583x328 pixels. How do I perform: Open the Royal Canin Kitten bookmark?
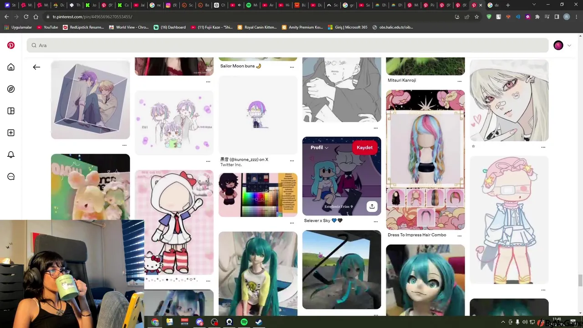tap(257, 27)
